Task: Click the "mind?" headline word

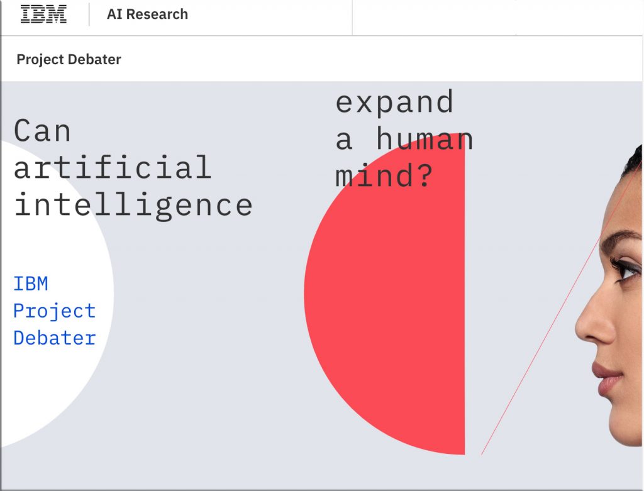Action: pyautogui.click(x=384, y=175)
